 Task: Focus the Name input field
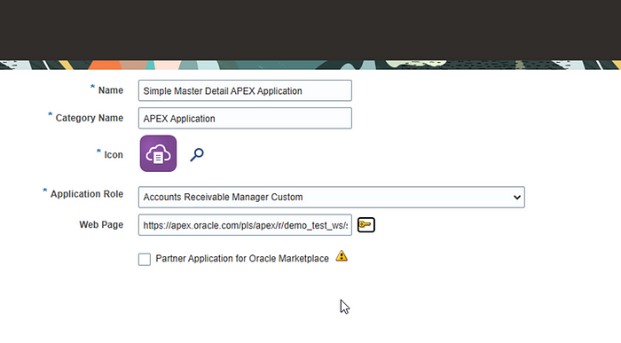(x=245, y=90)
